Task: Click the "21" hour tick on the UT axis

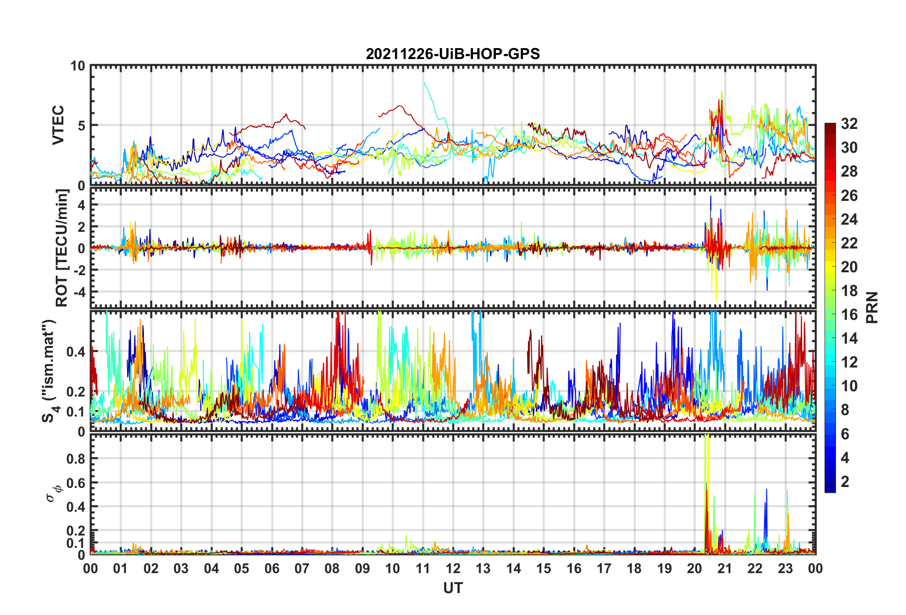Action: click(725, 568)
